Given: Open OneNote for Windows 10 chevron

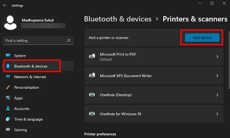Looking at the screenshot, I should pos(217,114).
